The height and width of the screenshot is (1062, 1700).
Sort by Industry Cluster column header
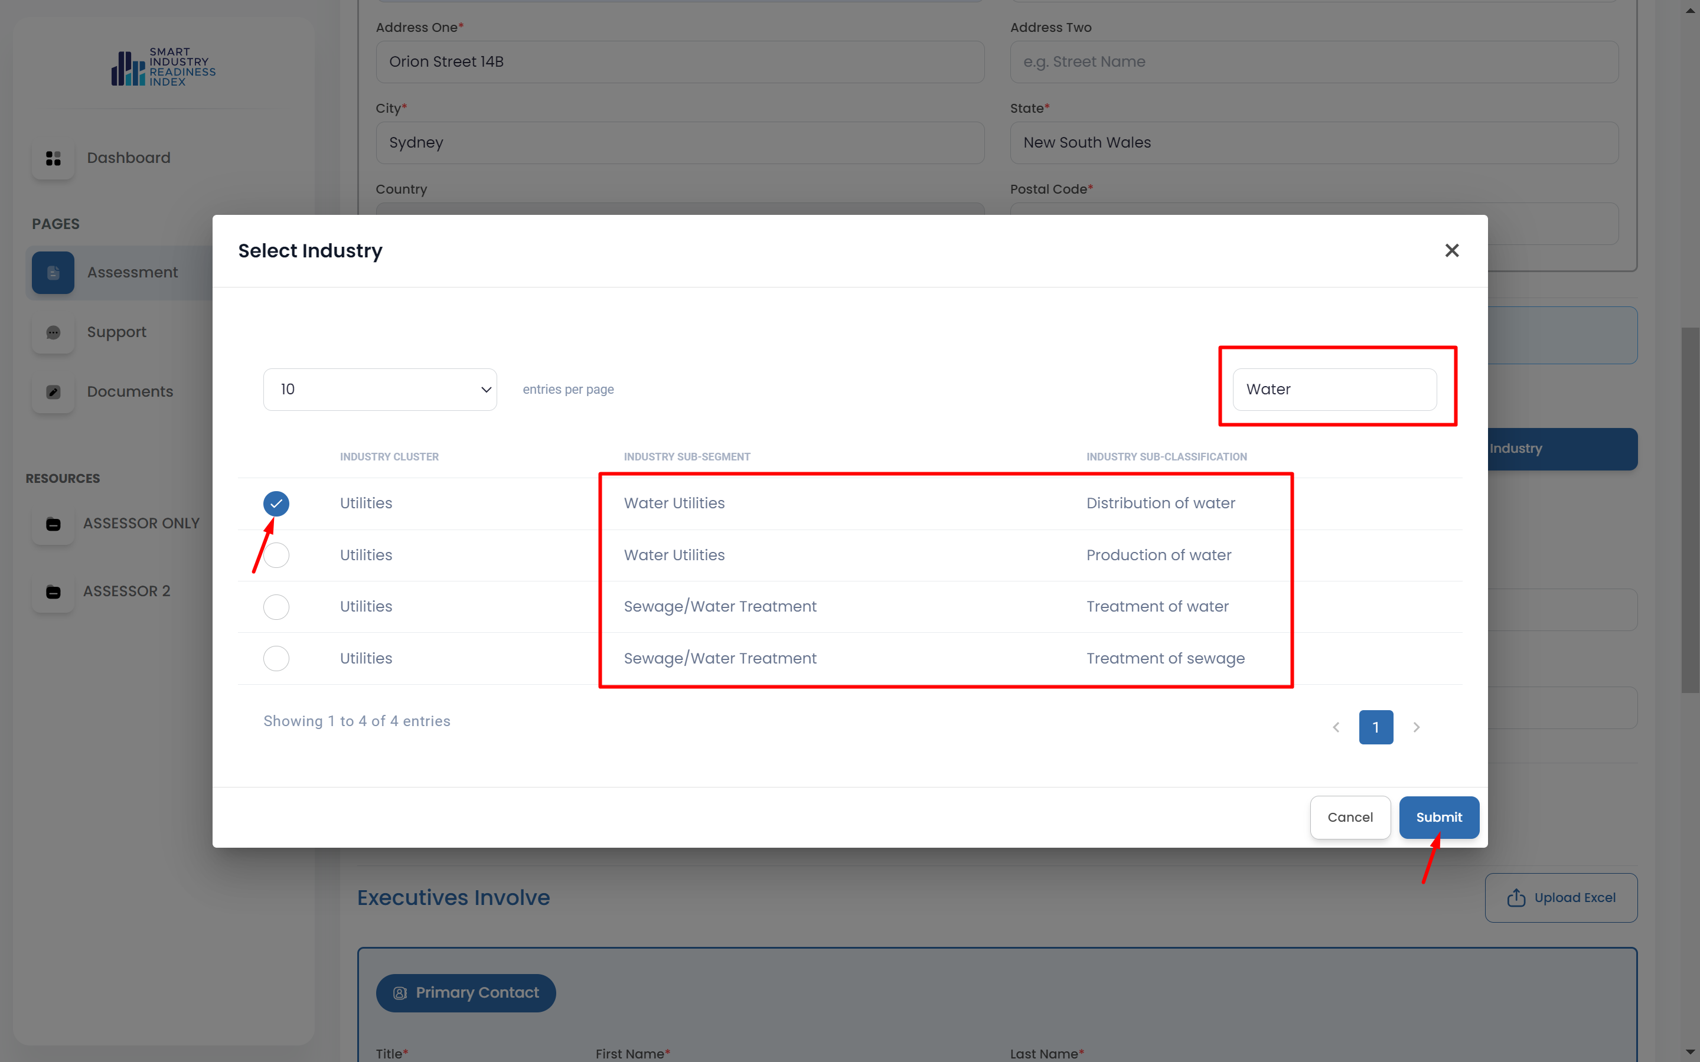[389, 456]
